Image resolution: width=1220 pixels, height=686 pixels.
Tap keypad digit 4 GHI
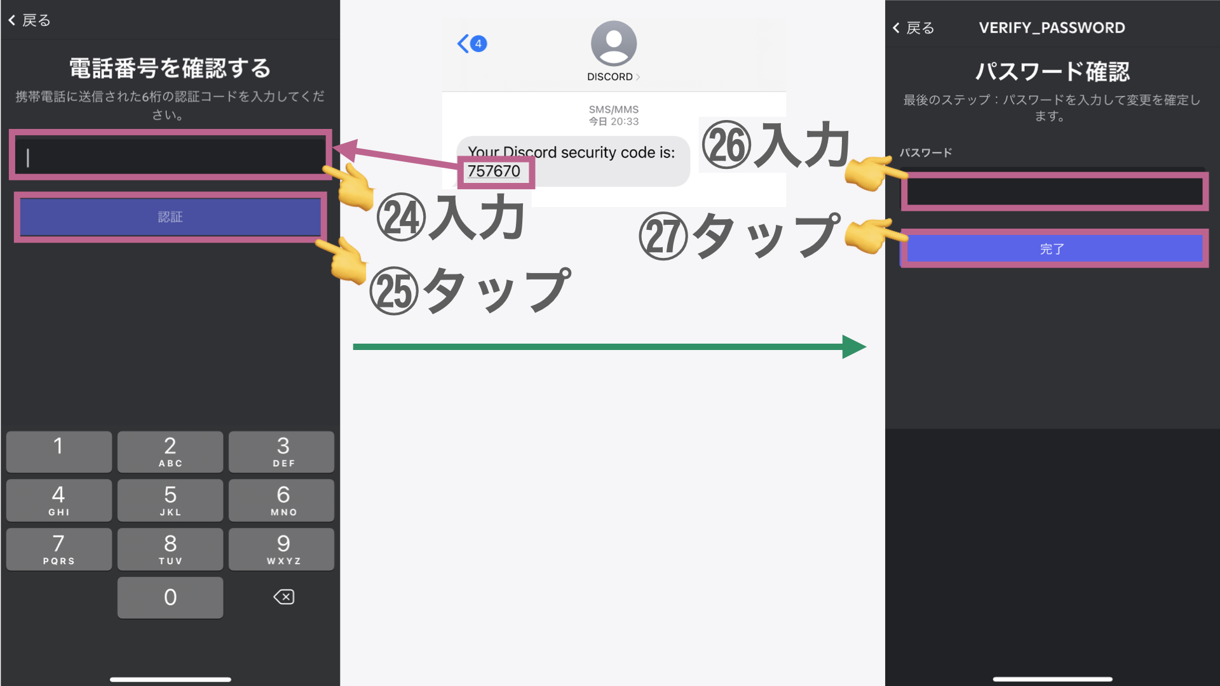(x=59, y=501)
